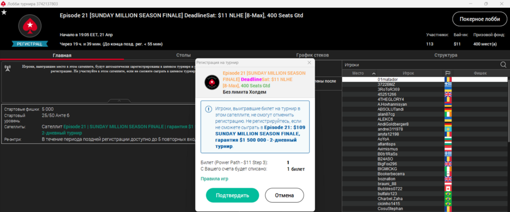Image resolution: width=510 pixels, height=212 pixels.
Task: Switch to the Главная tab
Action: tap(62, 55)
